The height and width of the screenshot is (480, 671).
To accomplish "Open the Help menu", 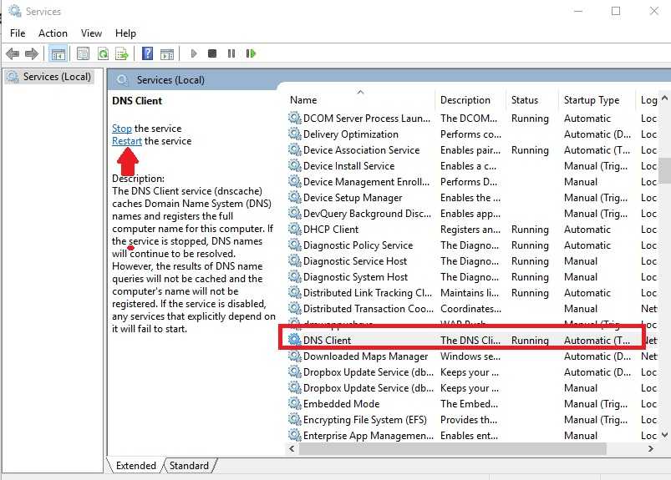I will click(x=126, y=33).
